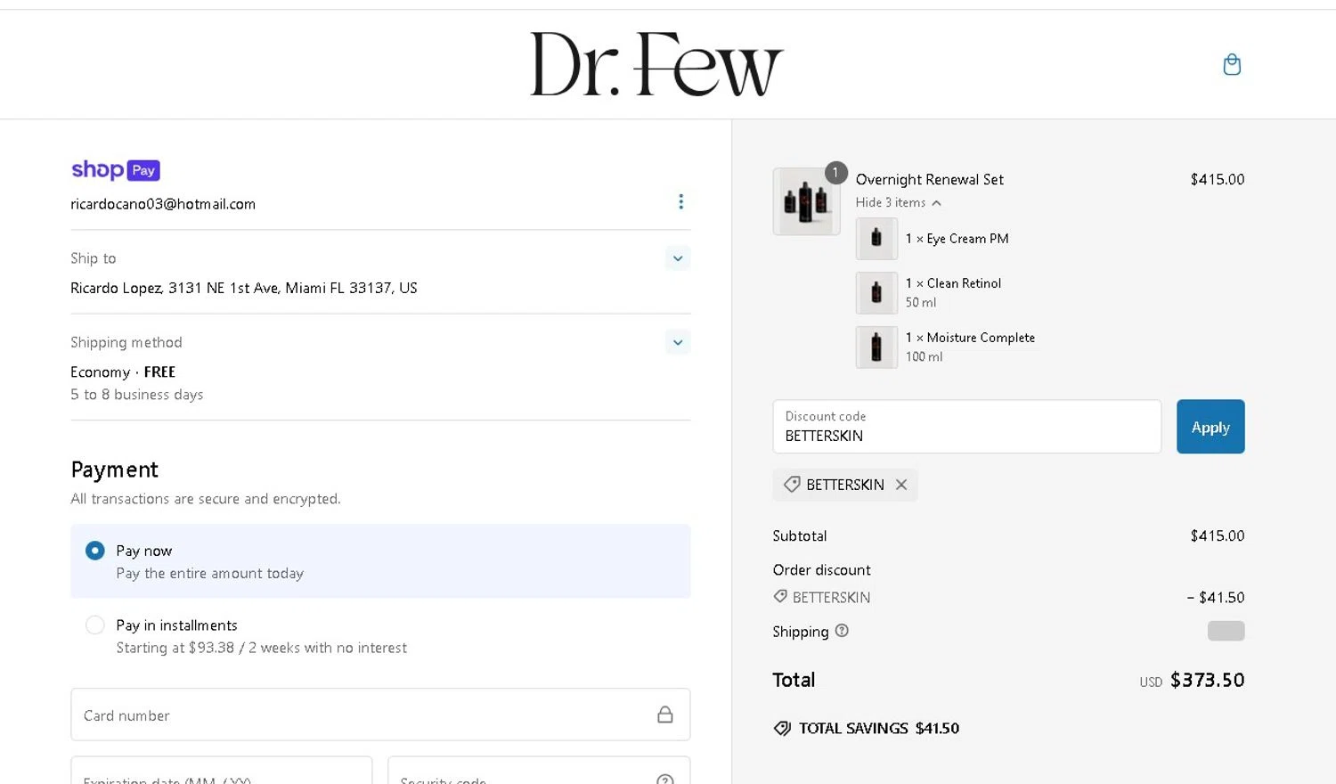Image resolution: width=1336 pixels, height=784 pixels.
Task: Click the Economy · FREE shipping text
Action: pos(123,372)
